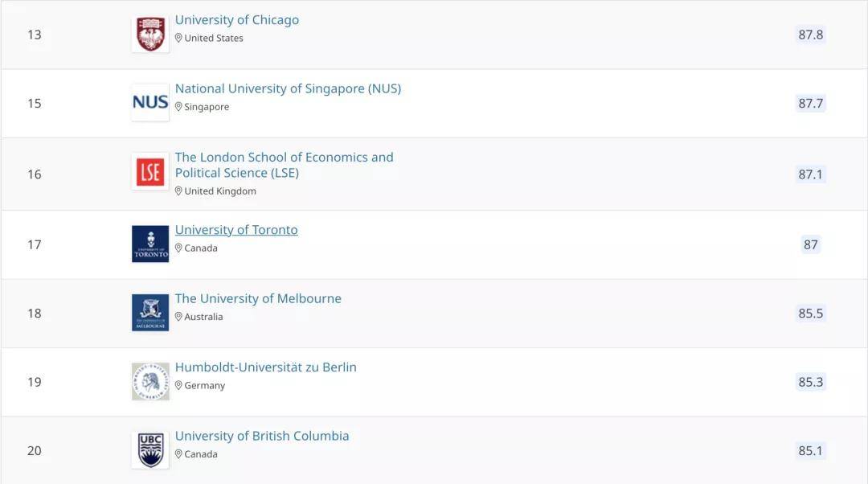The height and width of the screenshot is (484, 868).
Task: Open London School of Economics link
Action: (x=284, y=165)
